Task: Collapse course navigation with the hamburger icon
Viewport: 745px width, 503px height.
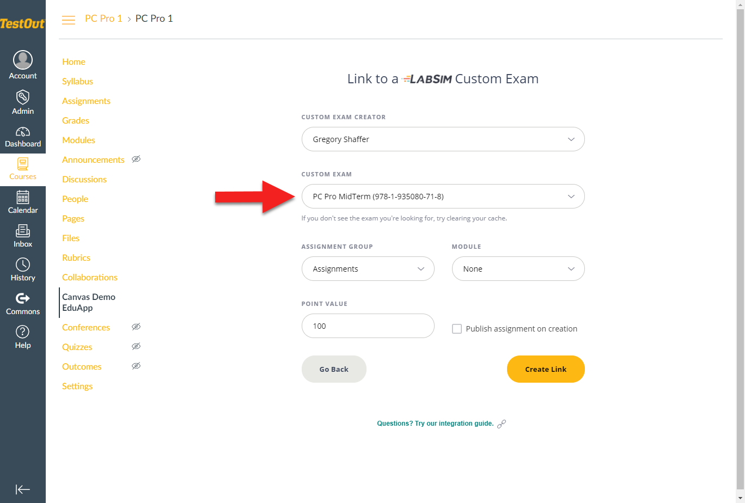Action: [x=68, y=20]
